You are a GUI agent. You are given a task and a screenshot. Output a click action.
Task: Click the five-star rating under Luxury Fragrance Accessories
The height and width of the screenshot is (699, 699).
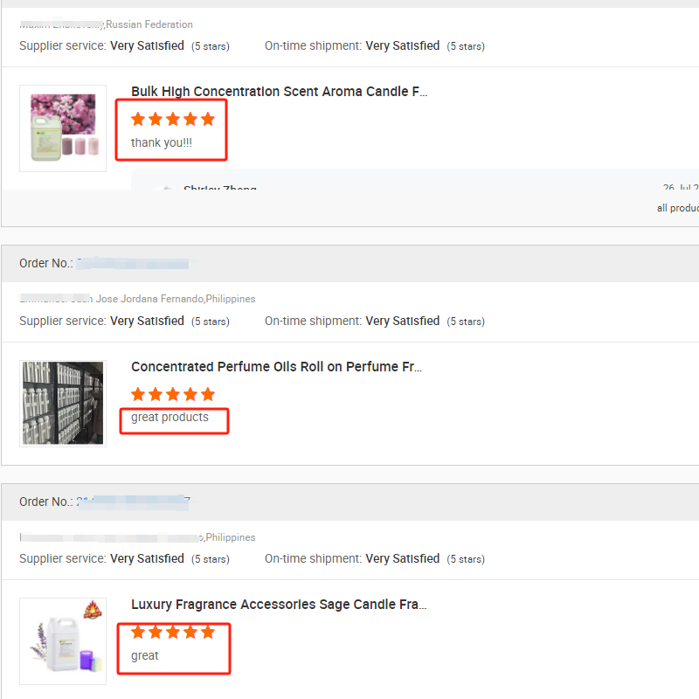(x=173, y=632)
